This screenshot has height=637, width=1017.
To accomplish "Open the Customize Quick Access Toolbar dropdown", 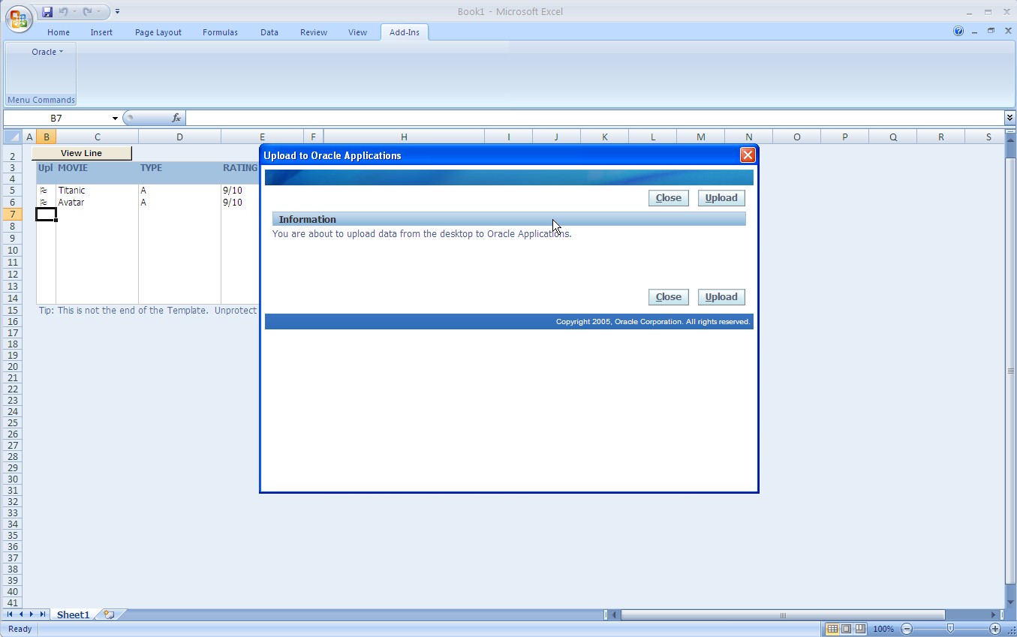I will tap(117, 11).
